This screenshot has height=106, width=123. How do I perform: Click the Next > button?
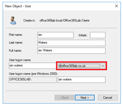click(x=85, y=98)
